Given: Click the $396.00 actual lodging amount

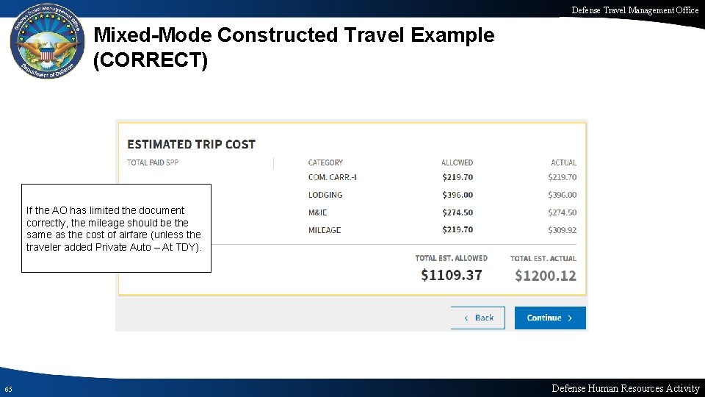Looking at the screenshot, I should pyautogui.click(x=562, y=195).
